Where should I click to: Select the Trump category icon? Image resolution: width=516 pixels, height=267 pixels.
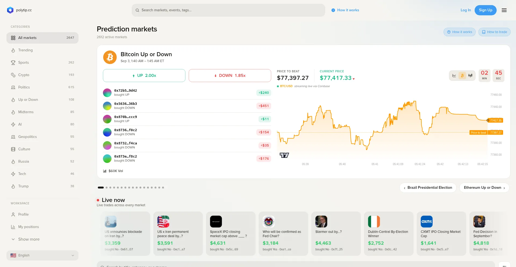pos(13,186)
